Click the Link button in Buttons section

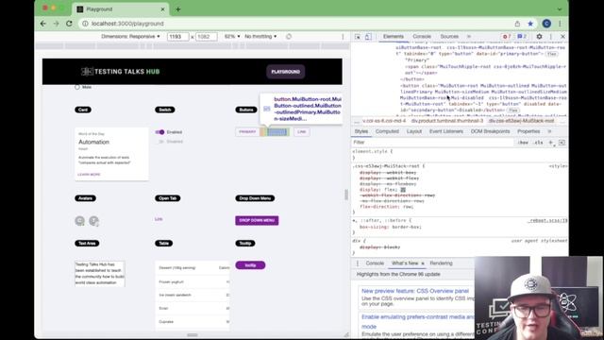(x=302, y=132)
